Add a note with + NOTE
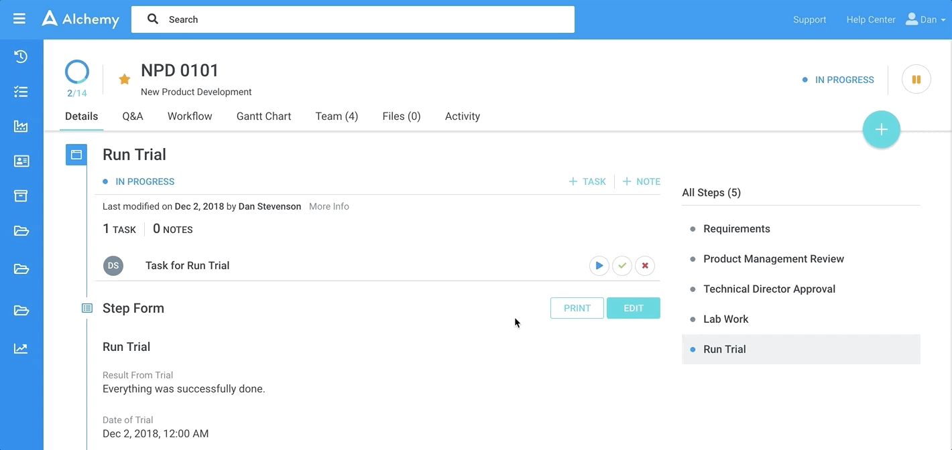This screenshot has height=450, width=952. (x=642, y=181)
